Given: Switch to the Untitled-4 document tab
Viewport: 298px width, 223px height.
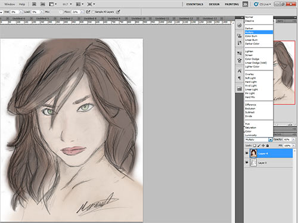Looking at the screenshot, I should tap(18, 18).
